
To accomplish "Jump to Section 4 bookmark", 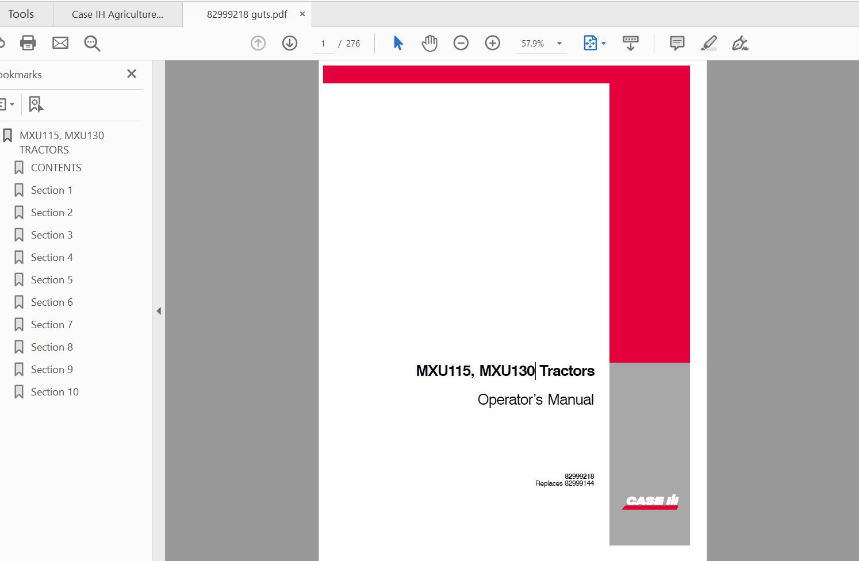I will point(52,258).
